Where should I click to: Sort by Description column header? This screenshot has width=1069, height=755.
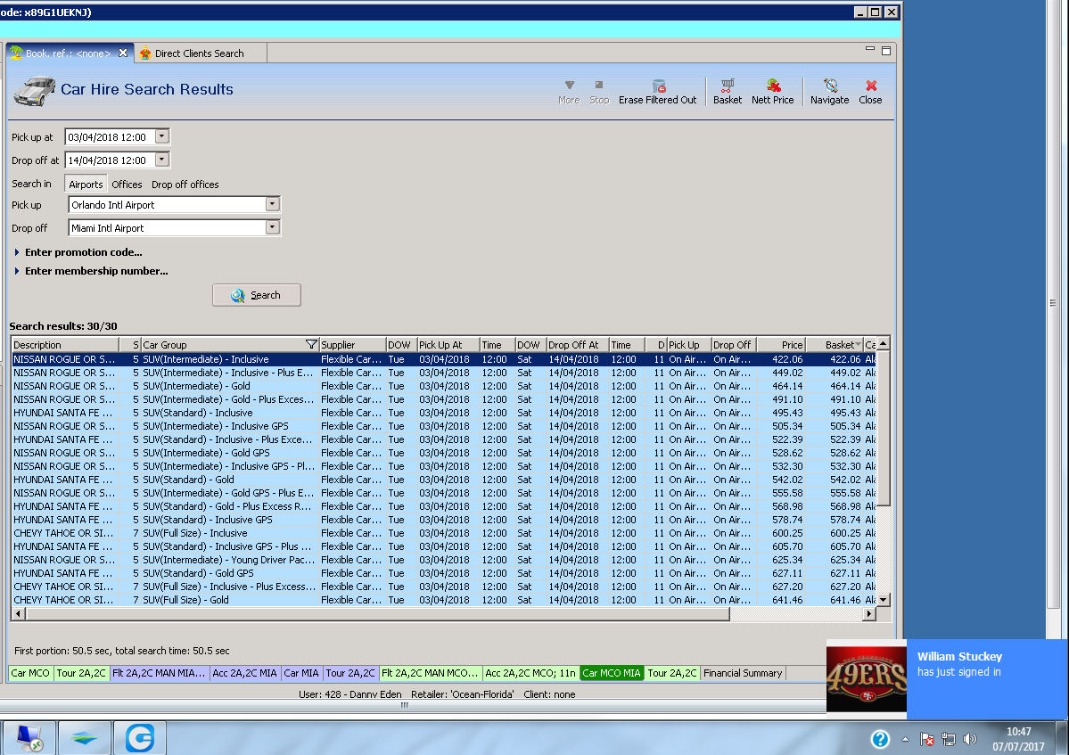click(65, 344)
